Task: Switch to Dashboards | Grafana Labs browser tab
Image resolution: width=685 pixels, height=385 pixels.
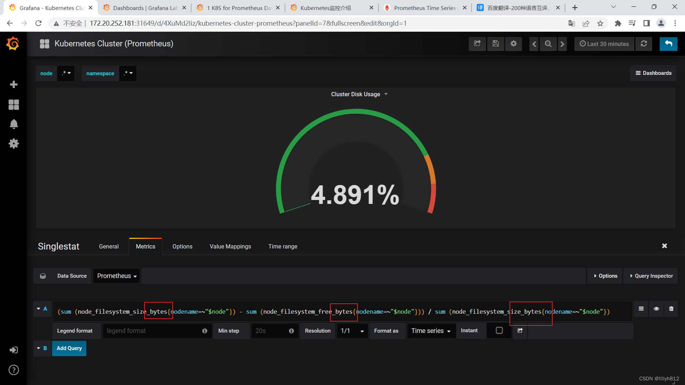Action: pos(144,8)
